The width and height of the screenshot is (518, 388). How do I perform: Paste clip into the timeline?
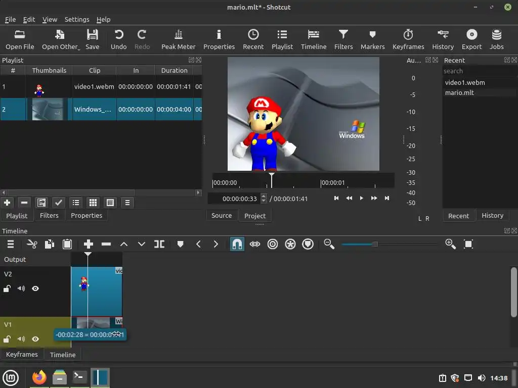(67, 244)
